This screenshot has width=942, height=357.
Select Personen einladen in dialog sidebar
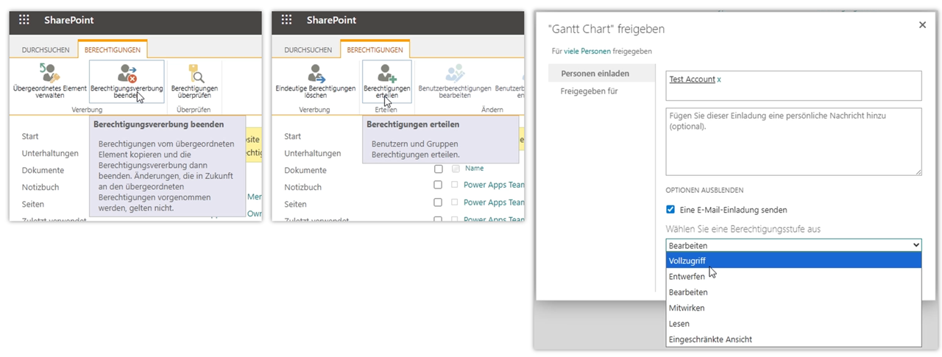(x=601, y=73)
